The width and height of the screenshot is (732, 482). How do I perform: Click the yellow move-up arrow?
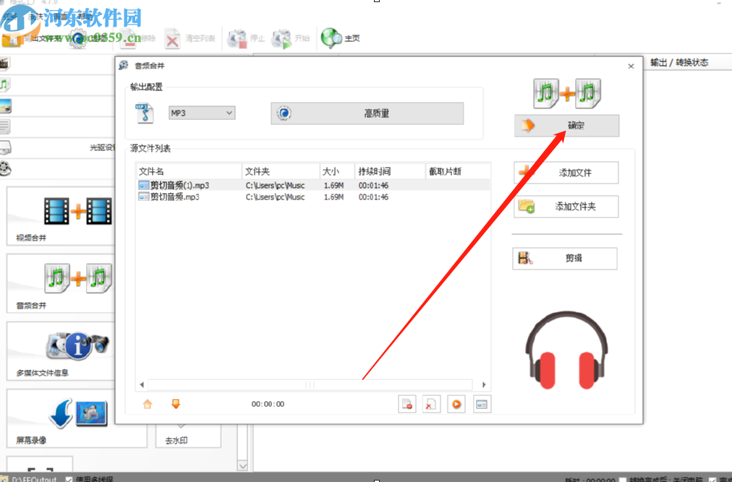(x=147, y=404)
